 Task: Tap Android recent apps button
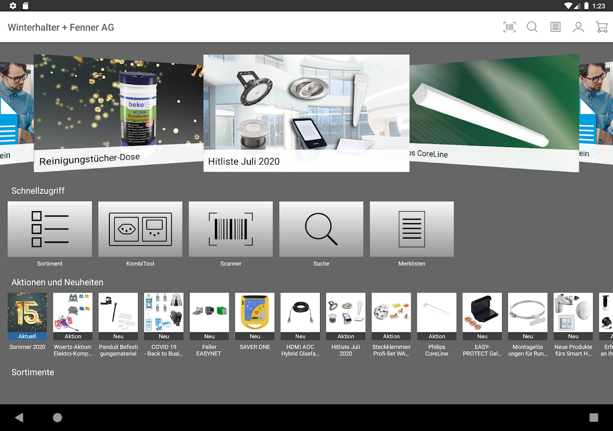(x=594, y=418)
